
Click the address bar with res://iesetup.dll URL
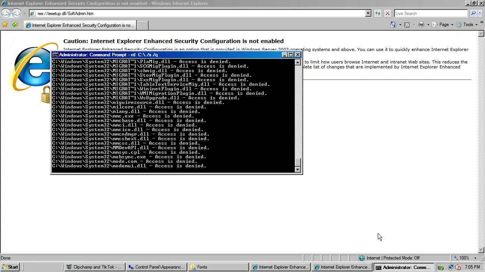coord(197,13)
